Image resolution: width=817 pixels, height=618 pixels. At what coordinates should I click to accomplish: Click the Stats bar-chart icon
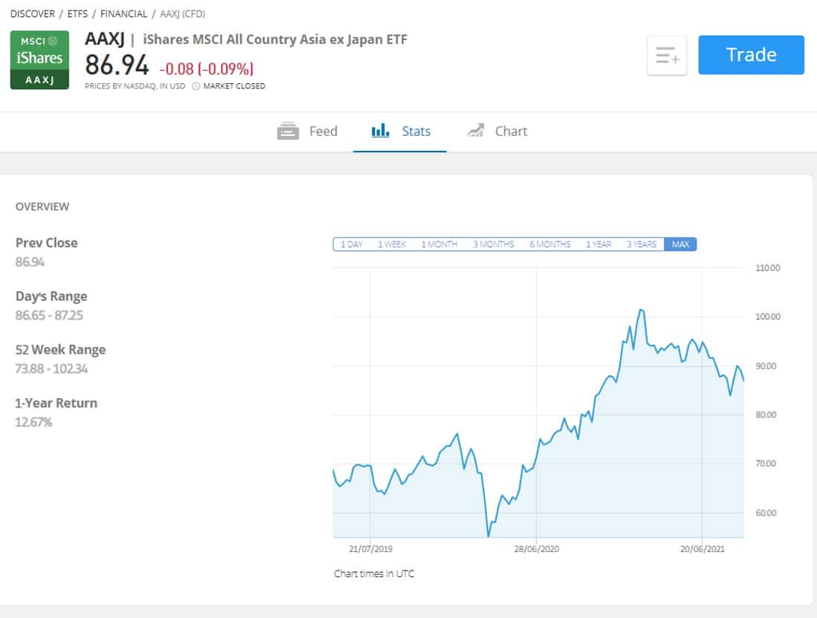coord(380,130)
